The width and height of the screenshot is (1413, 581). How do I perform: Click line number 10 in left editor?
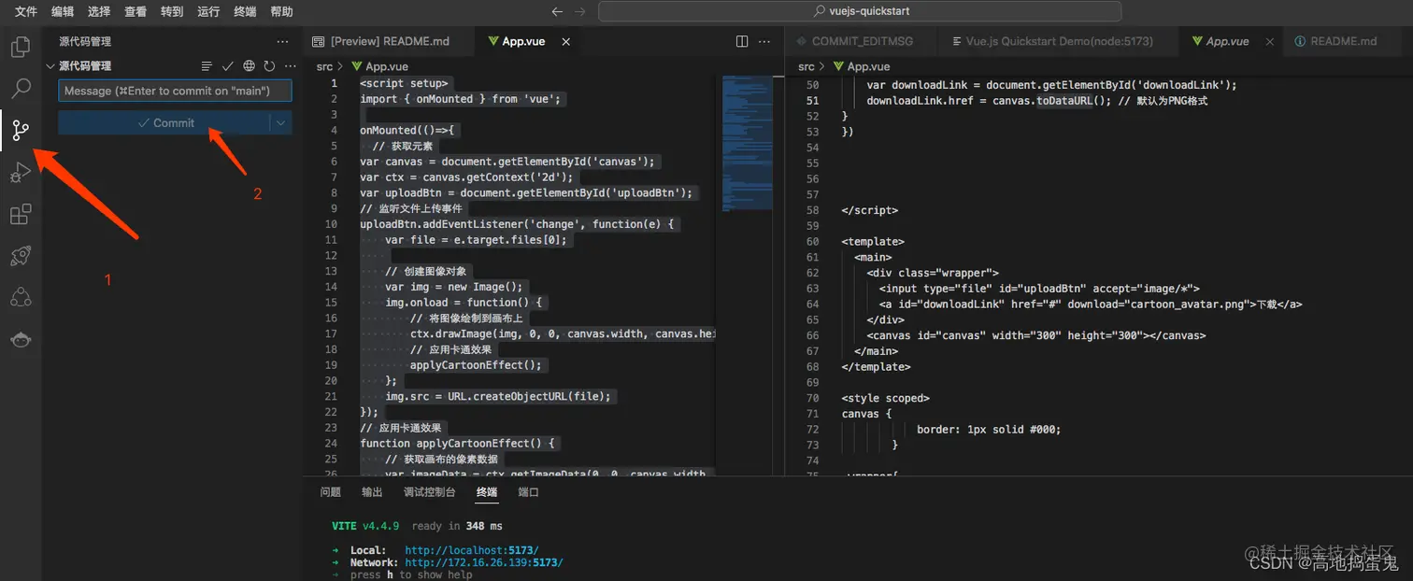tap(331, 224)
